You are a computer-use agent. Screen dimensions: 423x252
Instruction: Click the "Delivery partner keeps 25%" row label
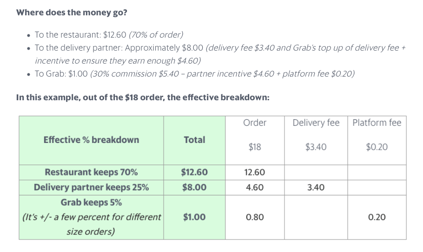91,187
